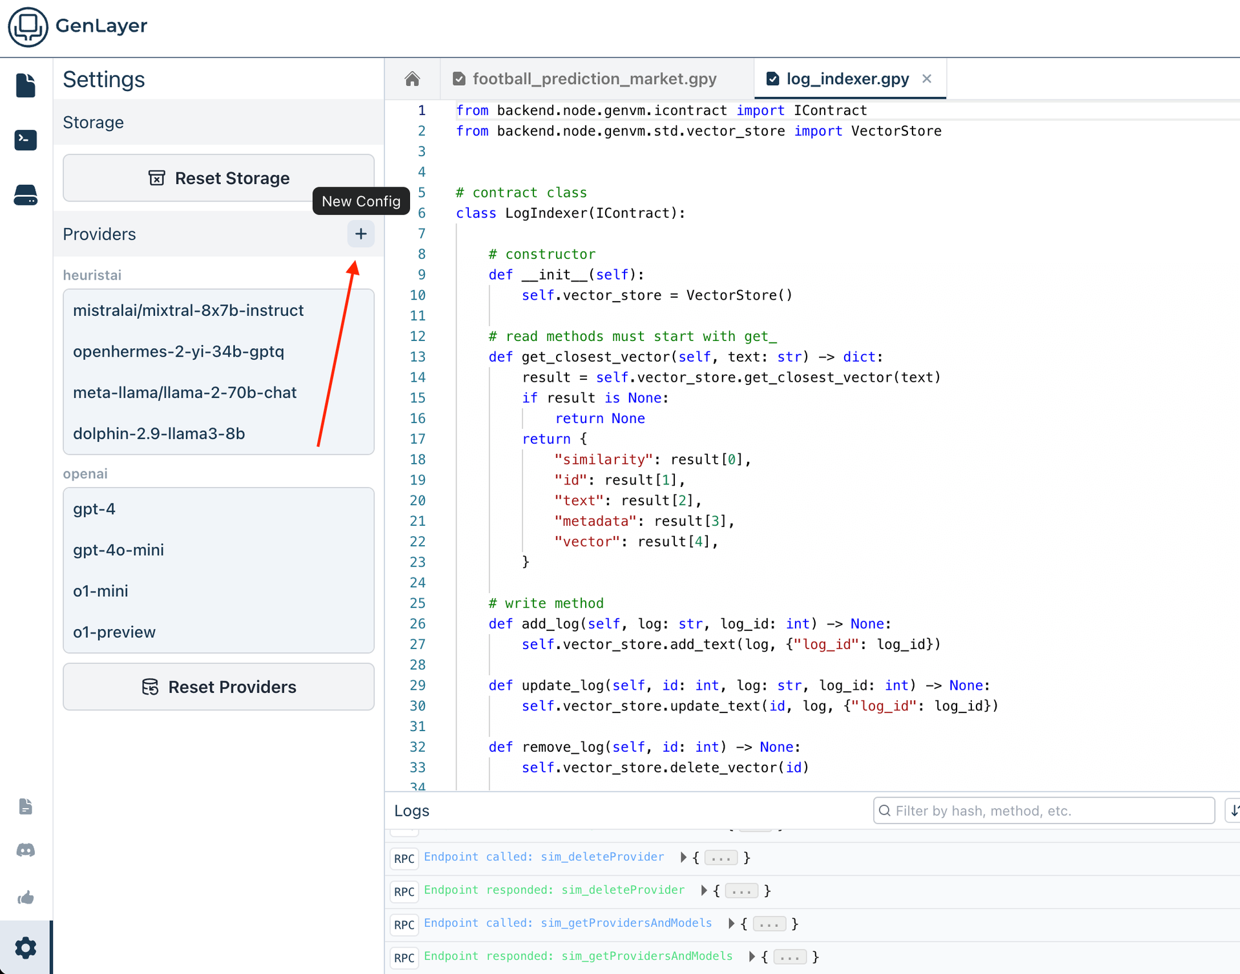
Task: Close the log_indexer.gpy tab
Action: (x=927, y=79)
